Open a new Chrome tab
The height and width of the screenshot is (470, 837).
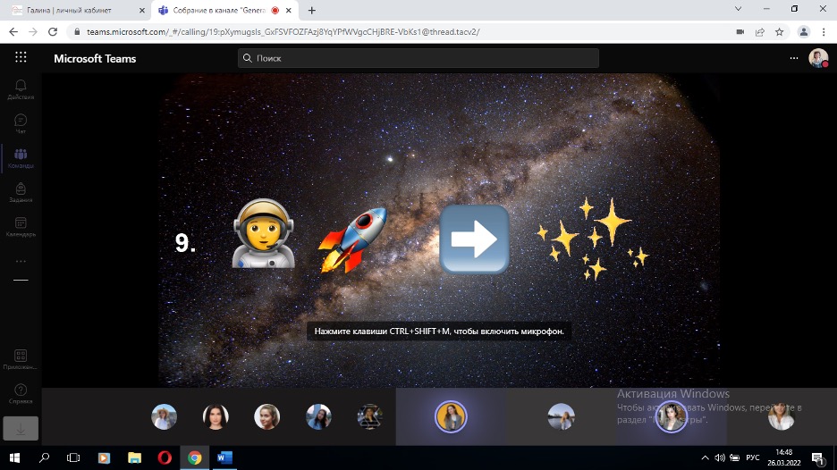coord(312,10)
